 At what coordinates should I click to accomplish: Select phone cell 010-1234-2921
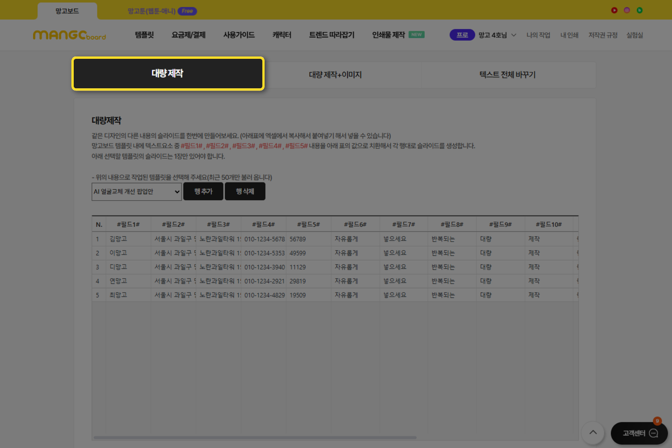click(264, 281)
